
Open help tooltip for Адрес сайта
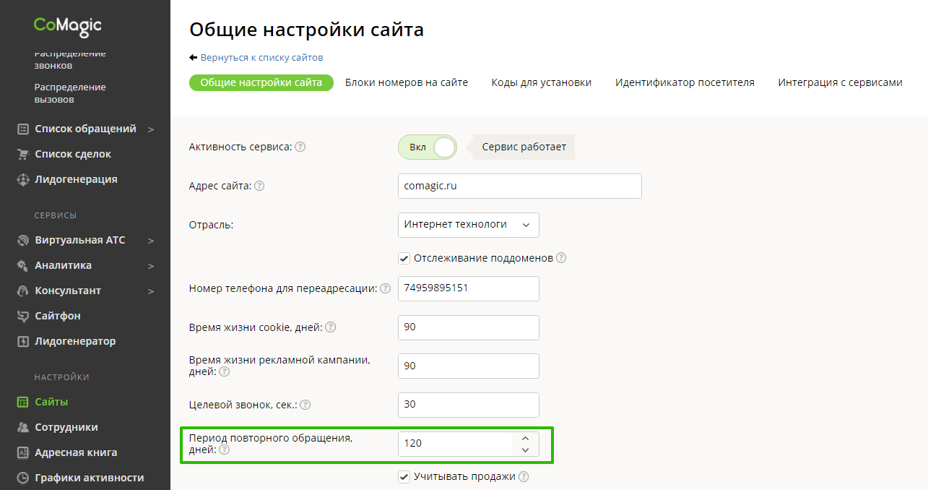259,186
